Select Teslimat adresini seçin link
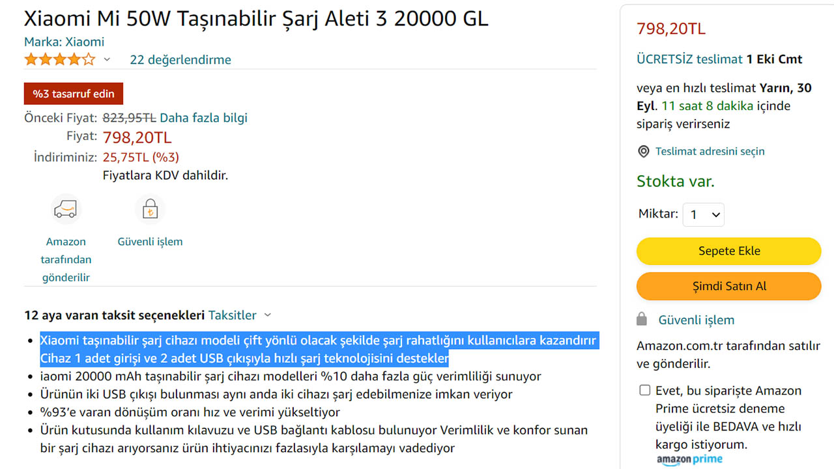834x469 pixels. 710,151
